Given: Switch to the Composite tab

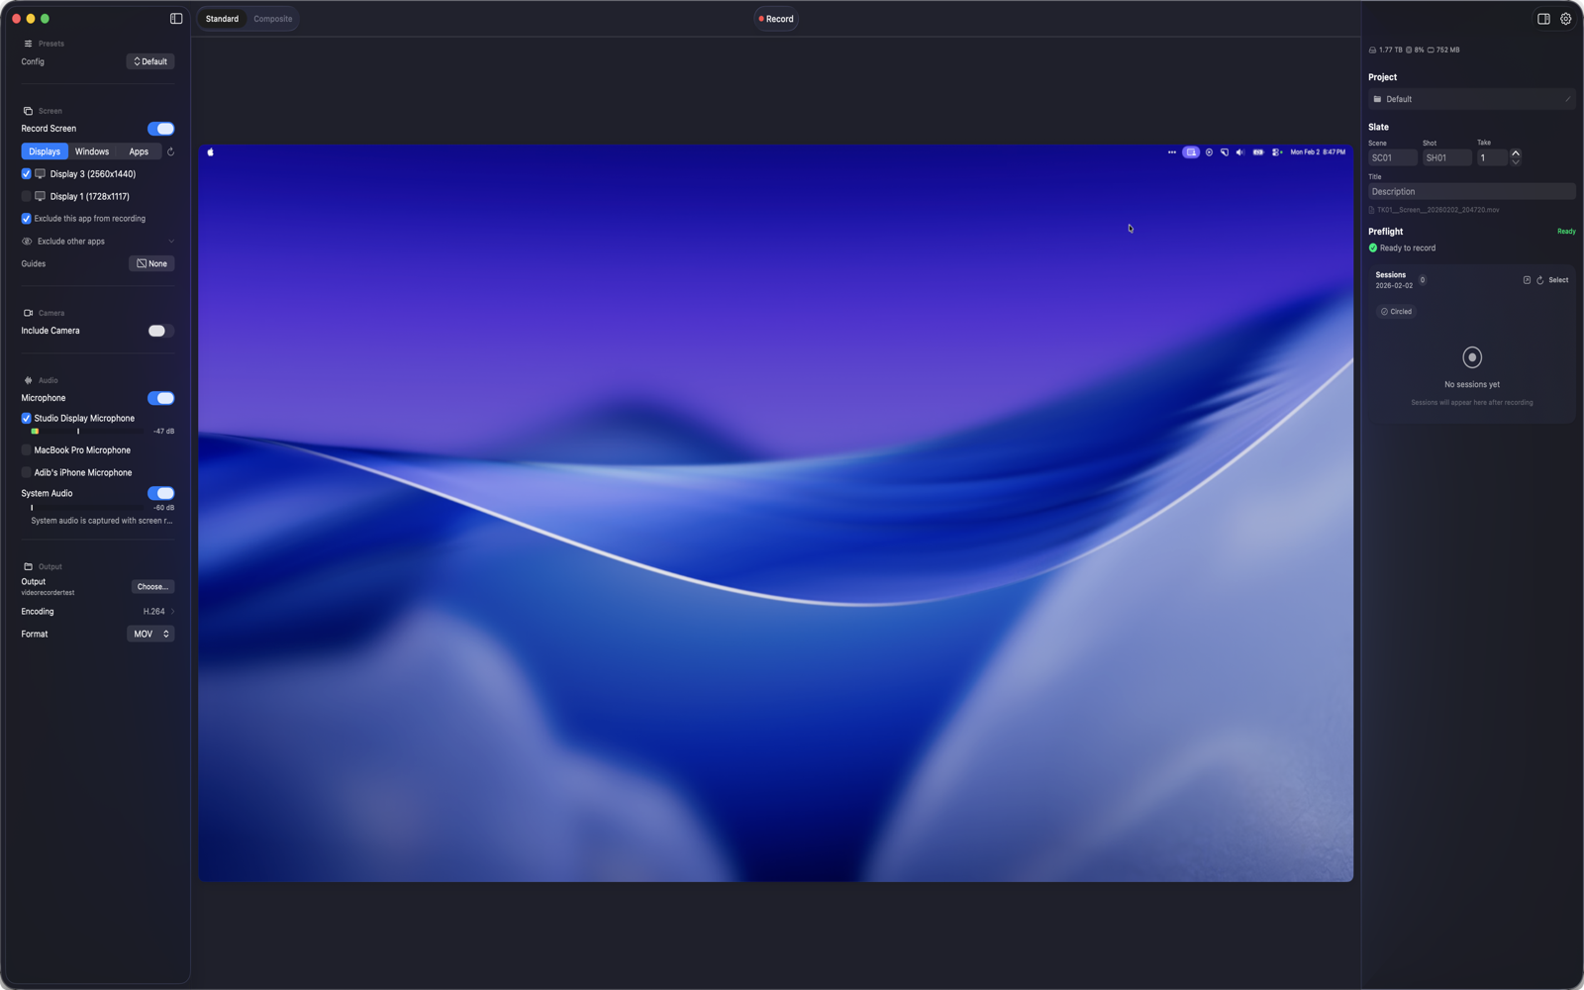Looking at the screenshot, I should [x=272, y=19].
